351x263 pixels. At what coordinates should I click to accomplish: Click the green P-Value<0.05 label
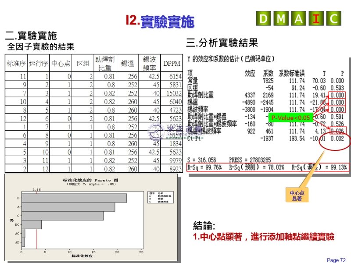coord(290,118)
